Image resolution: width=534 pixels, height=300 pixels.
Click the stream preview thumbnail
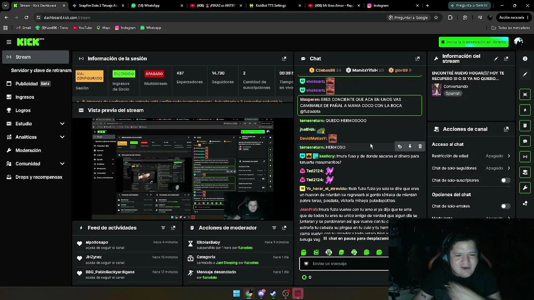pos(183,168)
